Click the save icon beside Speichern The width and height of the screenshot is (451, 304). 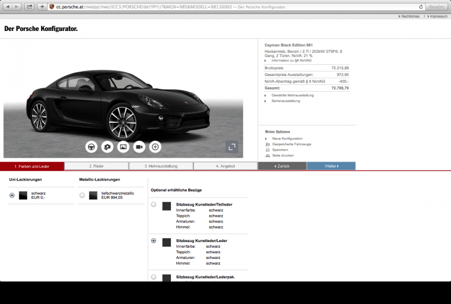click(x=267, y=150)
